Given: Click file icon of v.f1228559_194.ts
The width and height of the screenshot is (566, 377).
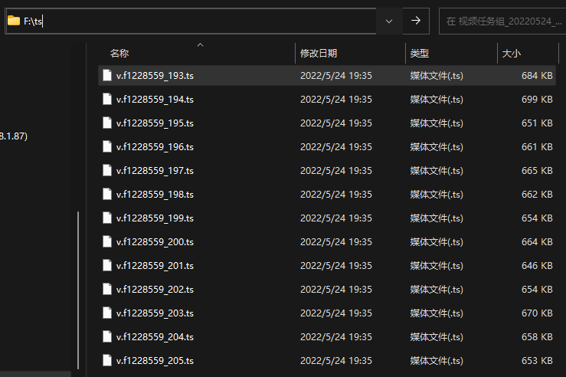Looking at the screenshot, I should (x=107, y=99).
